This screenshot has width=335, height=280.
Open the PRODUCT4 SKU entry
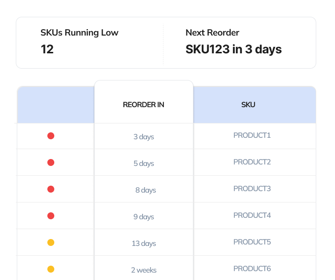coord(252,215)
